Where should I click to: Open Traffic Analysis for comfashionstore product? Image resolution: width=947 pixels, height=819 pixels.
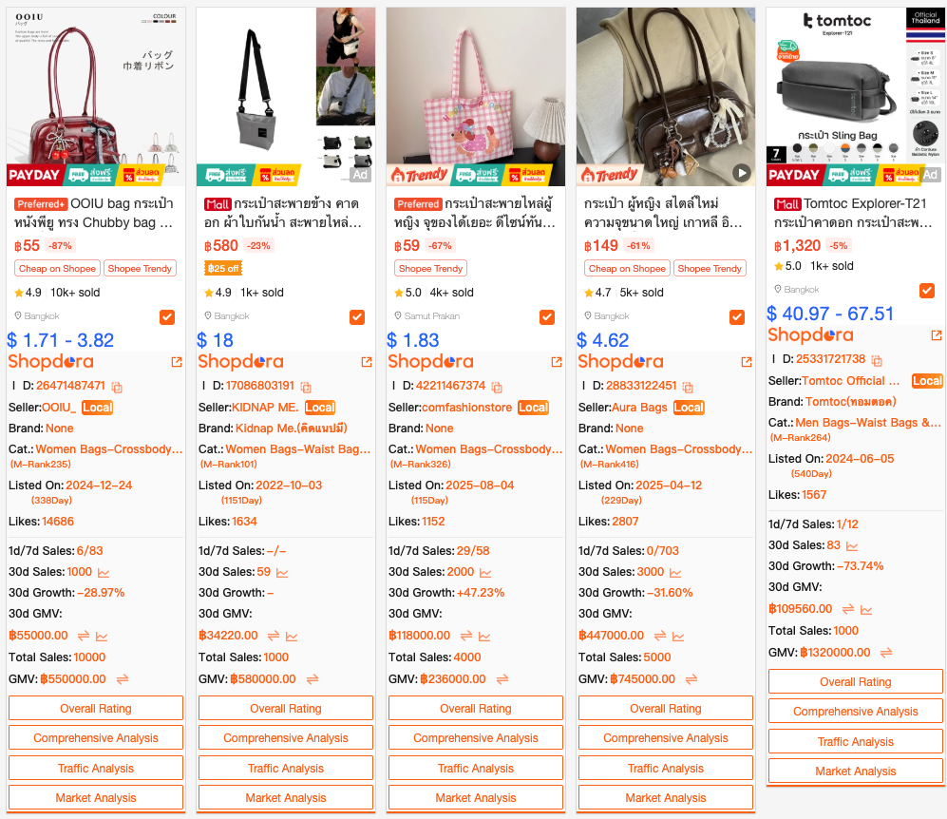(x=476, y=769)
